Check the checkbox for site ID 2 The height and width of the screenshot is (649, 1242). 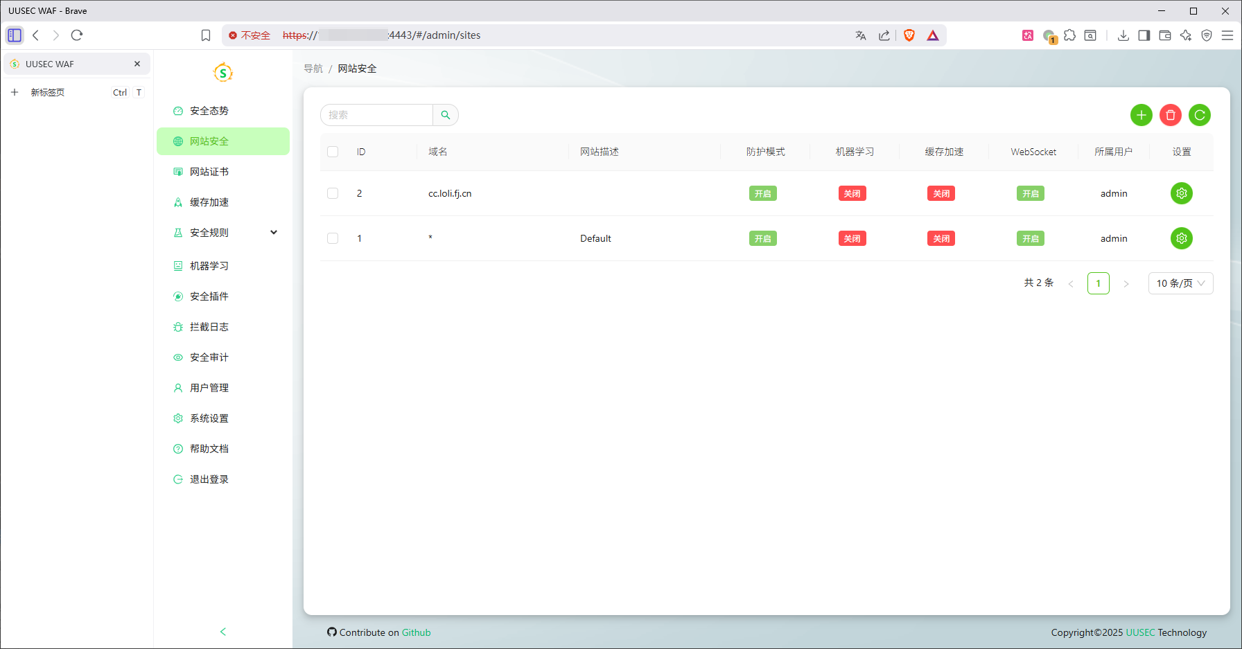tap(333, 193)
